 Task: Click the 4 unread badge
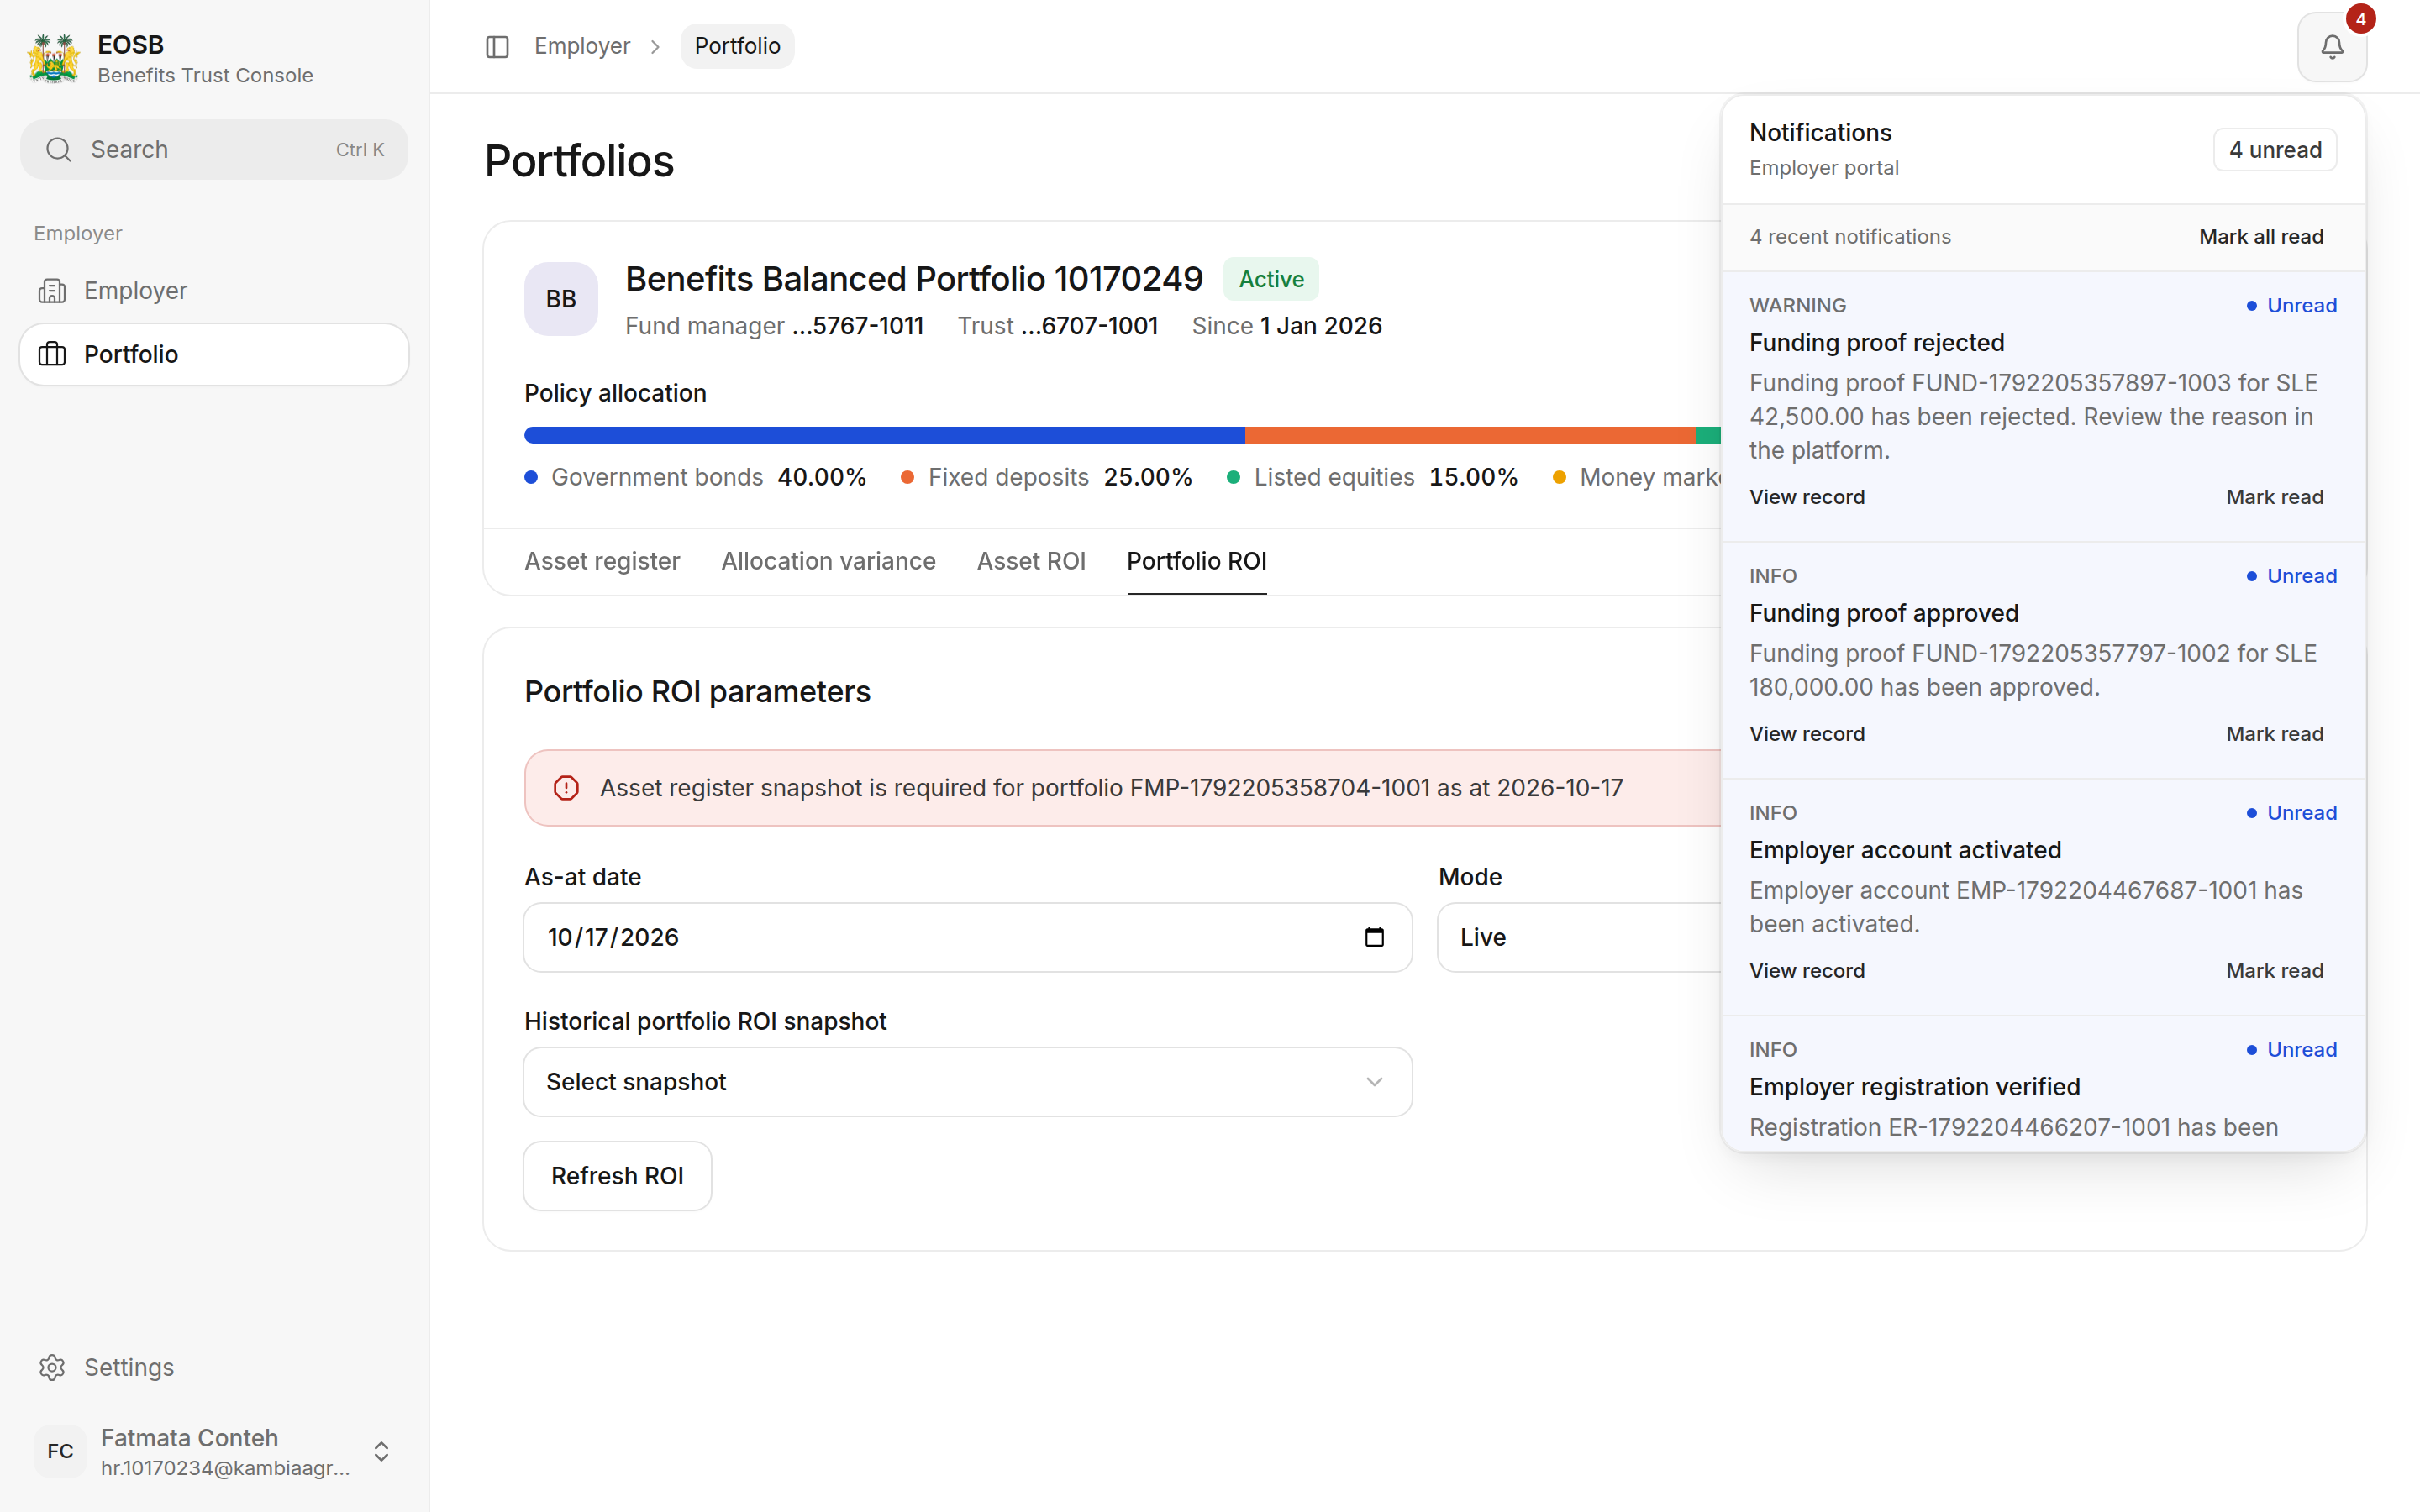[x=2274, y=150]
